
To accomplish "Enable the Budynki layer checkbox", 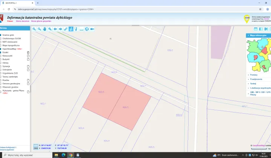I will pos(1,59).
